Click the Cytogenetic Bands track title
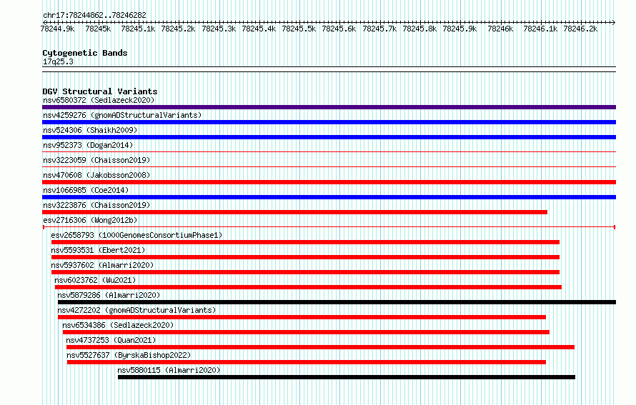Image resolution: width=636 pixels, height=405 pixels. coord(85,53)
